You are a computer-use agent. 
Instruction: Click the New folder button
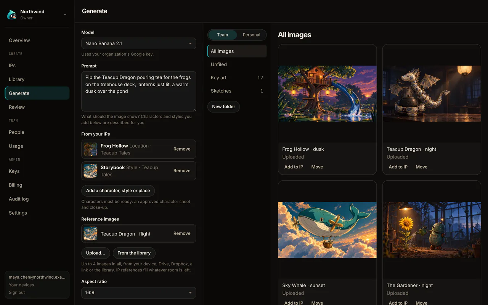pyautogui.click(x=223, y=107)
